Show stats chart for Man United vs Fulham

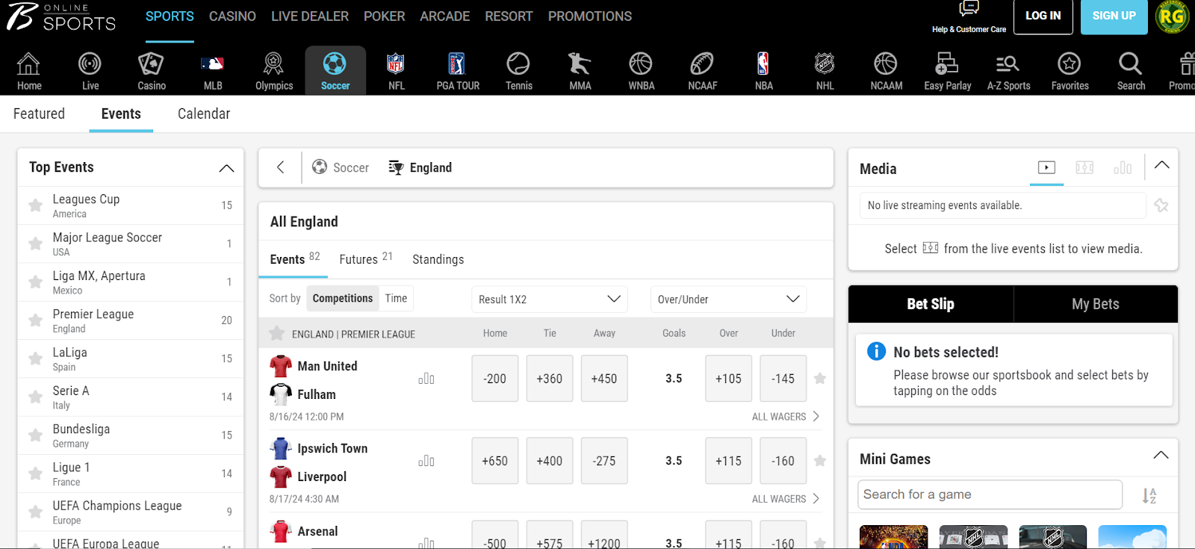click(426, 379)
